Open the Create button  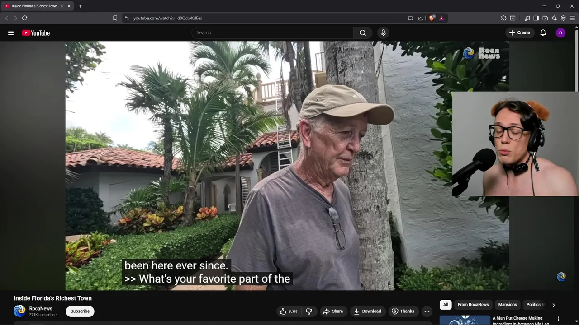click(x=519, y=32)
